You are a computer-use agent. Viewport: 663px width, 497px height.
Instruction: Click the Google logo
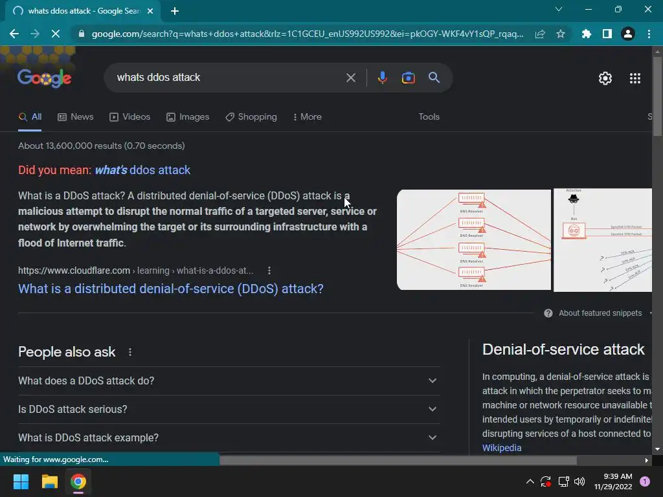[45, 78]
